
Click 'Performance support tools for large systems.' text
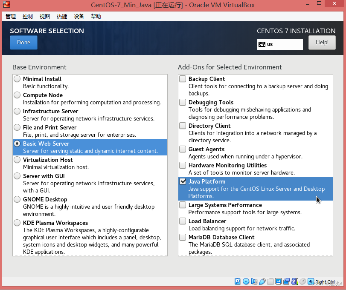tap(245, 212)
